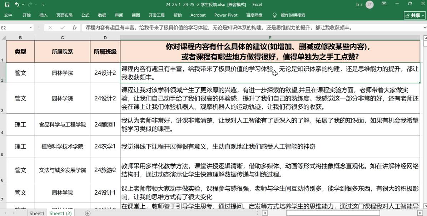Click the formula bar cancel X icon
Viewport: 427px width, 216px height.
point(50,28)
